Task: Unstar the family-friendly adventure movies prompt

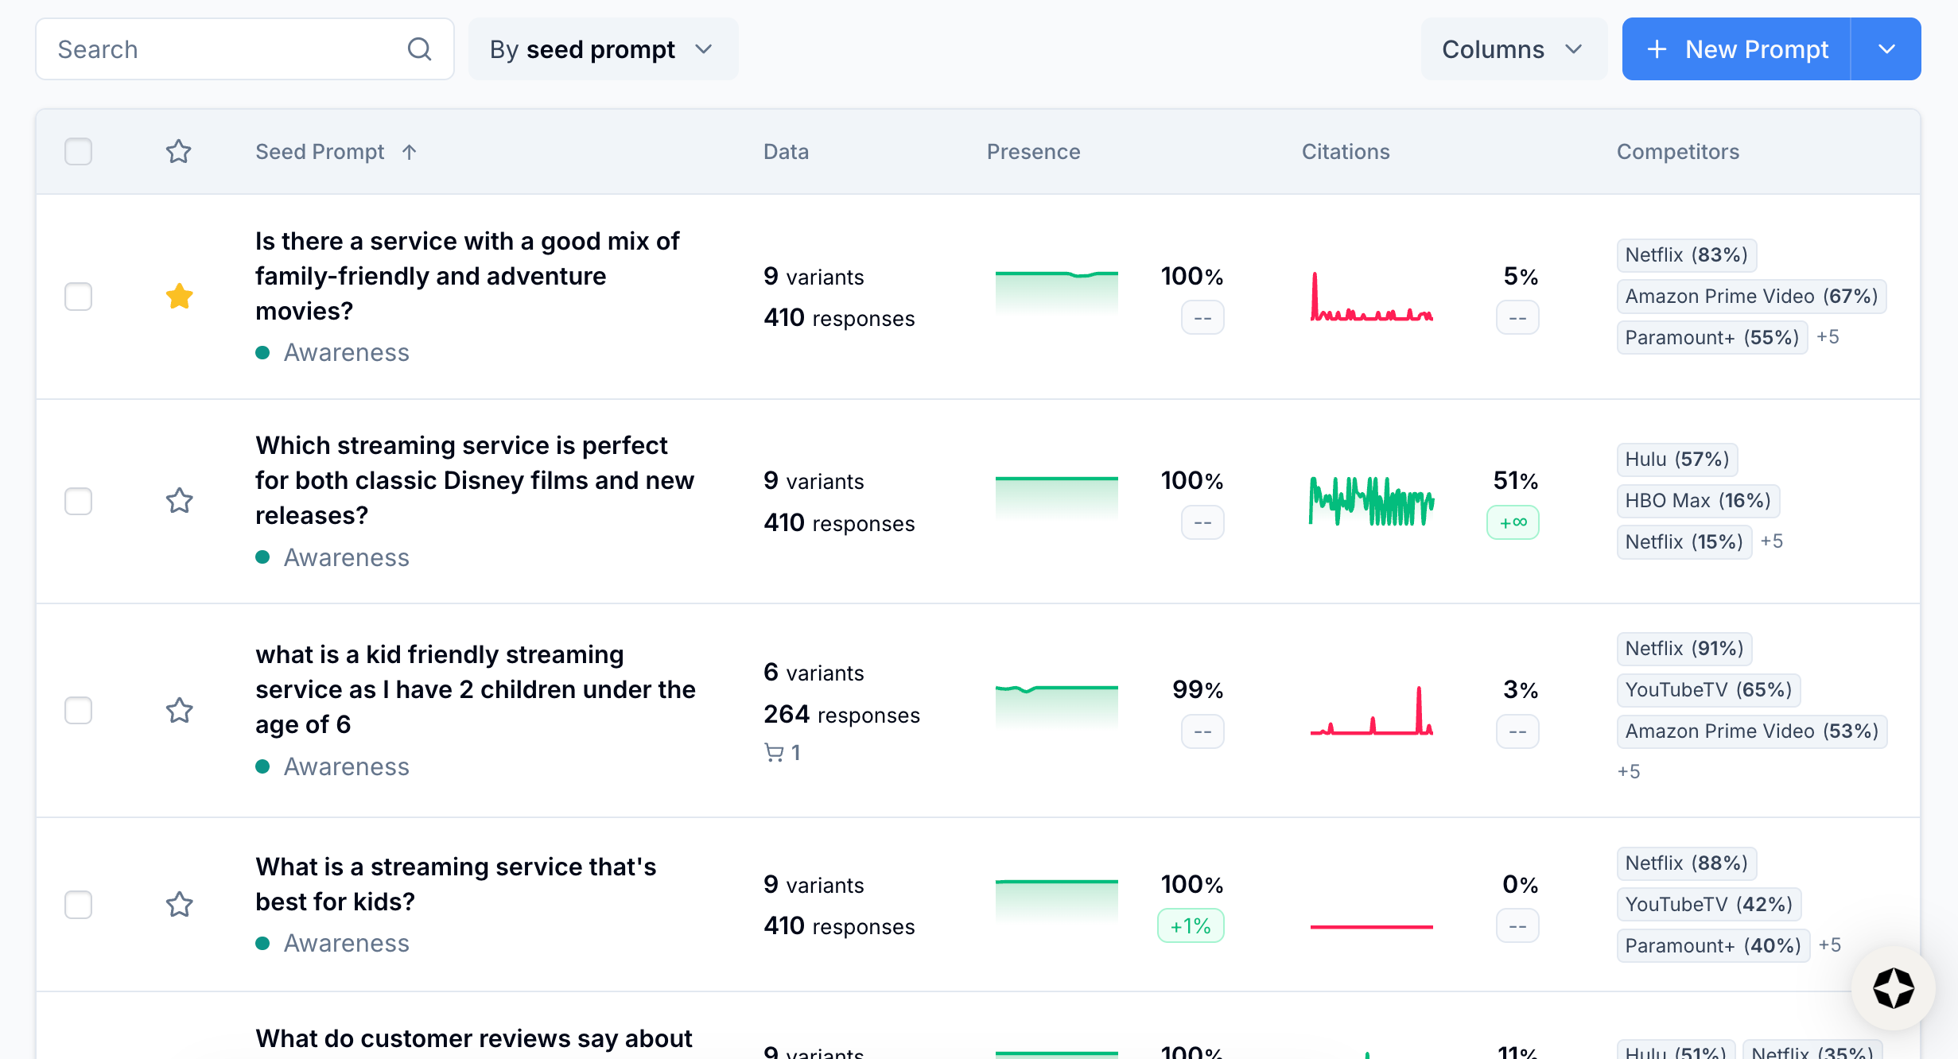Action: [179, 297]
